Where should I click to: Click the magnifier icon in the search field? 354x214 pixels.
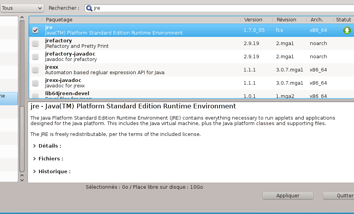pos(89,8)
